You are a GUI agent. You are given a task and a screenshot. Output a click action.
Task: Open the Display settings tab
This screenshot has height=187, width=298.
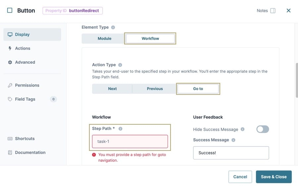32,34
